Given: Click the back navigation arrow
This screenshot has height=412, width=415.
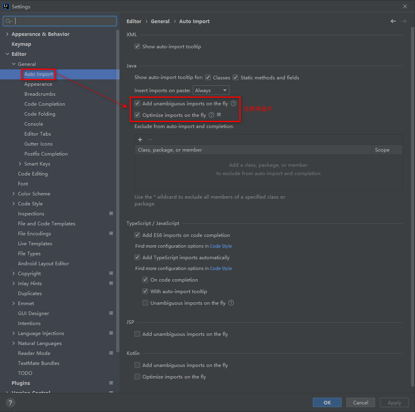Looking at the screenshot, I should tap(393, 21).
